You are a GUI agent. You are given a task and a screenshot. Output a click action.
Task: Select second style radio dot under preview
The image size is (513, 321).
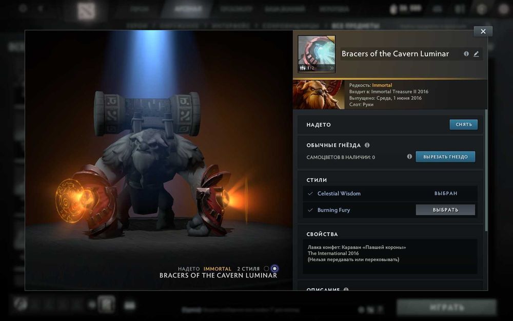coord(274,269)
